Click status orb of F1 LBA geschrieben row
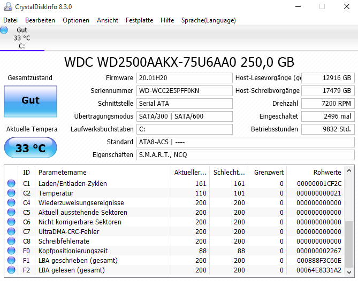358x281 pixels. click(x=11, y=260)
